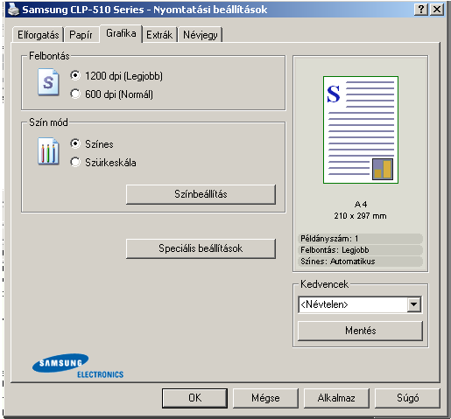
Task: Click the printer icon in the title bar
Action: [14, 10]
